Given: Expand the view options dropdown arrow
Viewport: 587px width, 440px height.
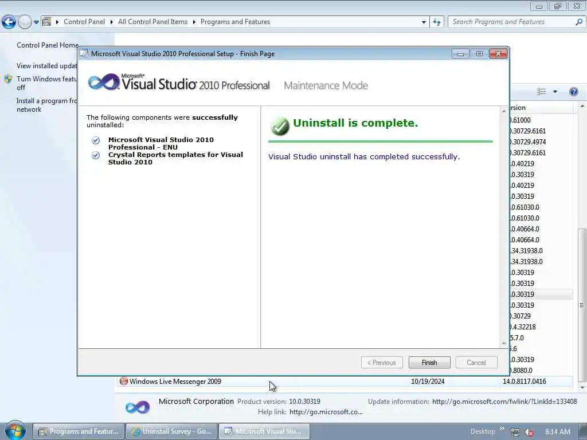Looking at the screenshot, I should pyautogui.click(x=555, y=92).
